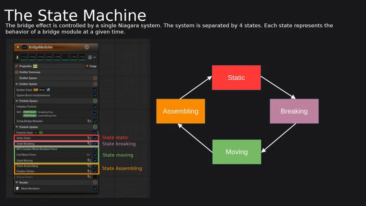
Task: Click the mesh figure icon left of renderer thumbnails
Action: coord(17,57)
